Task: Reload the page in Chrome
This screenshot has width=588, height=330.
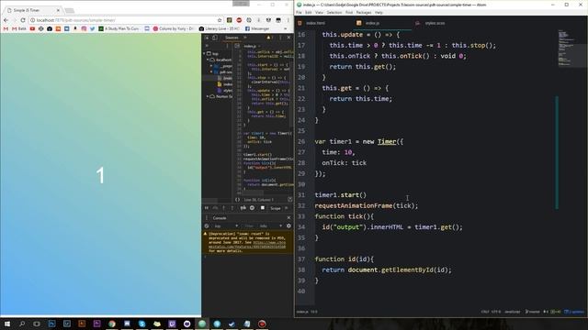Action: click(22, 20)
